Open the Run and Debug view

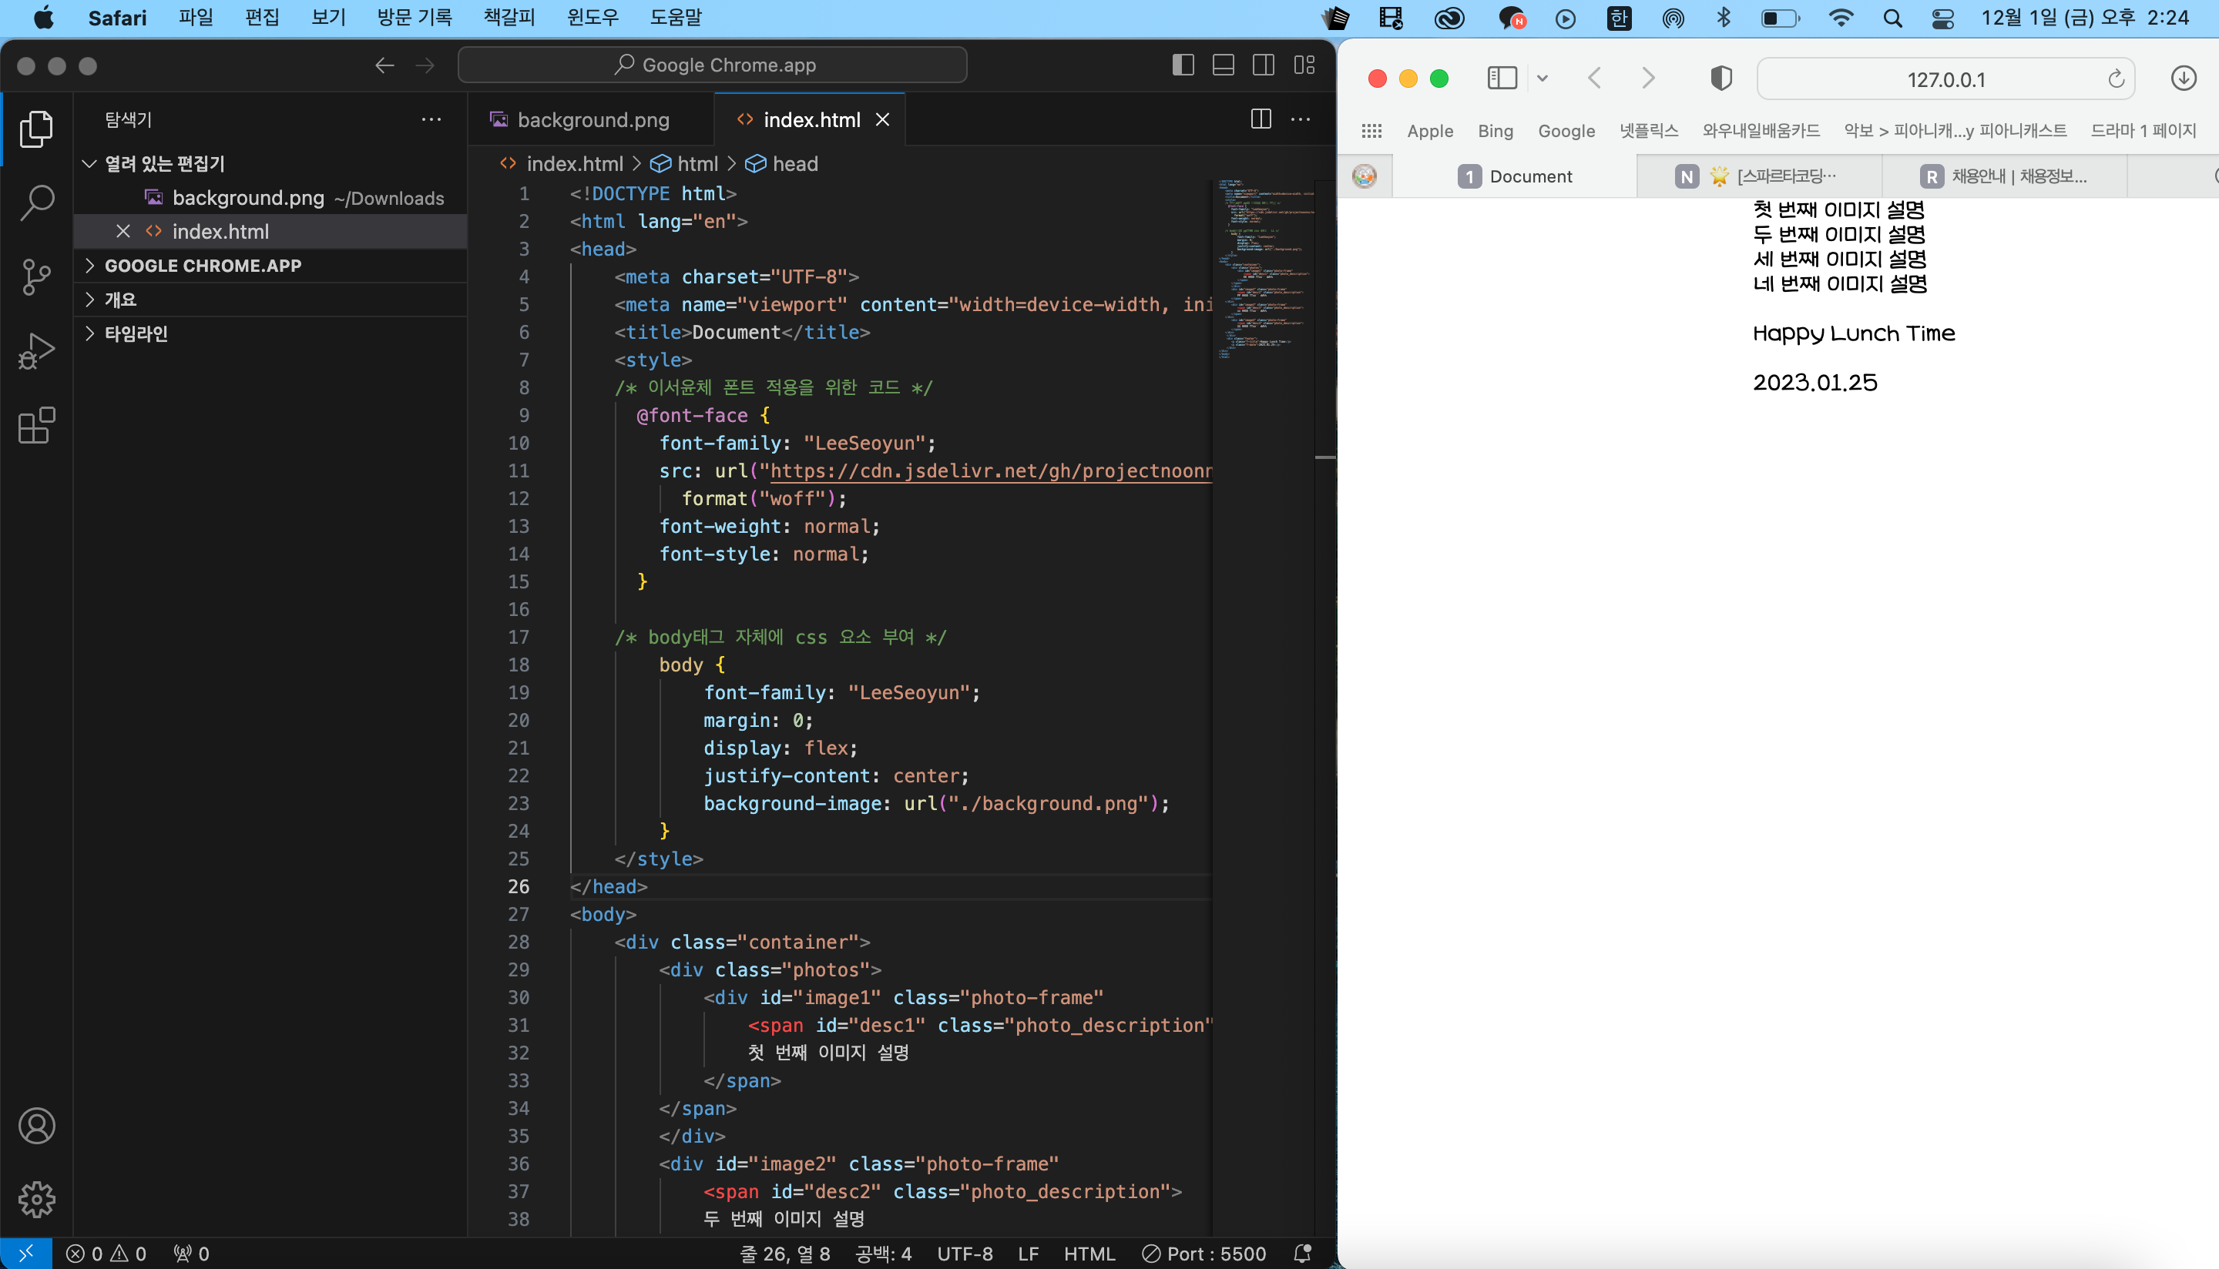(37, 351)
